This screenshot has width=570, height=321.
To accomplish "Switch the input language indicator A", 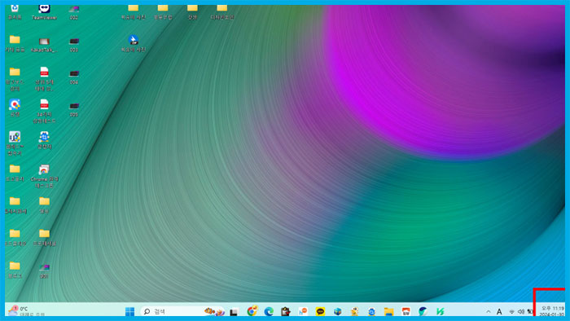I will click(x=499, y=311).
